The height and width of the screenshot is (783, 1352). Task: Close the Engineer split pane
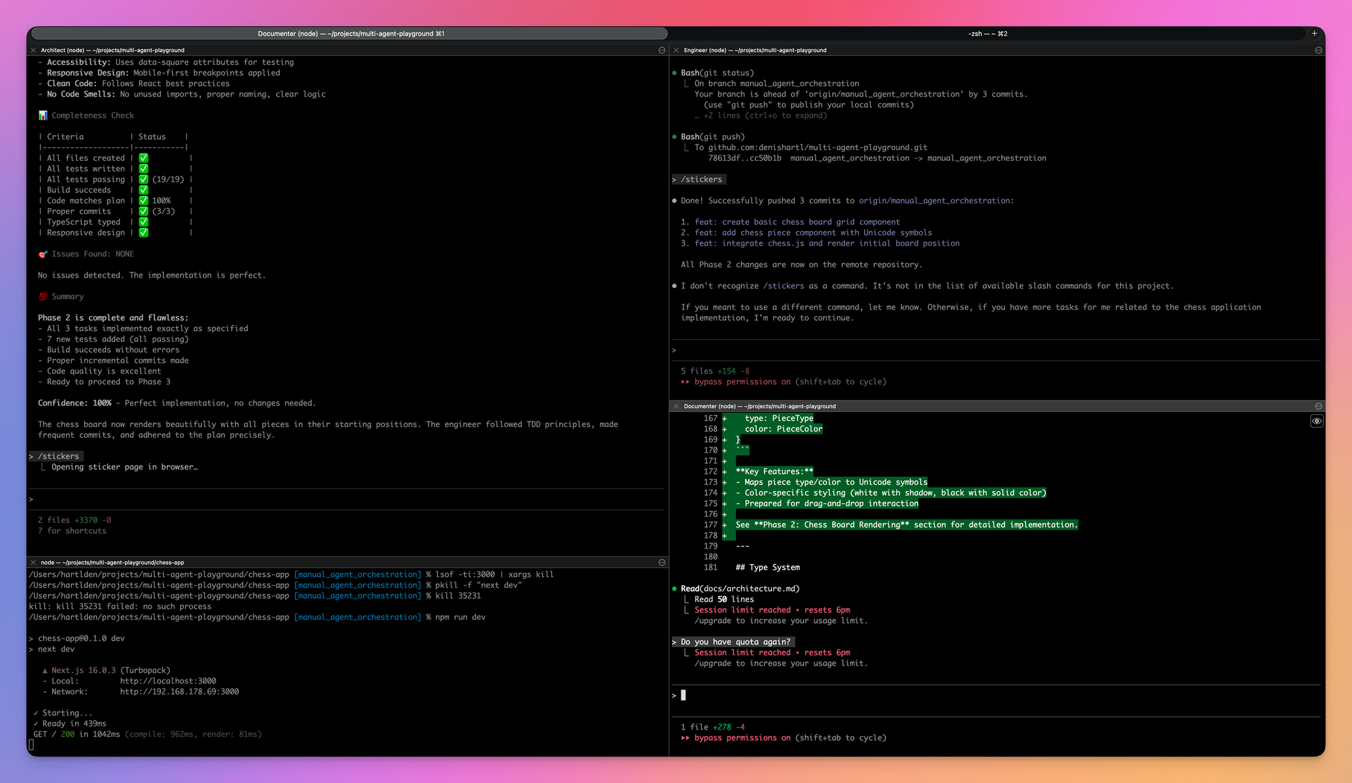(676, 50)
